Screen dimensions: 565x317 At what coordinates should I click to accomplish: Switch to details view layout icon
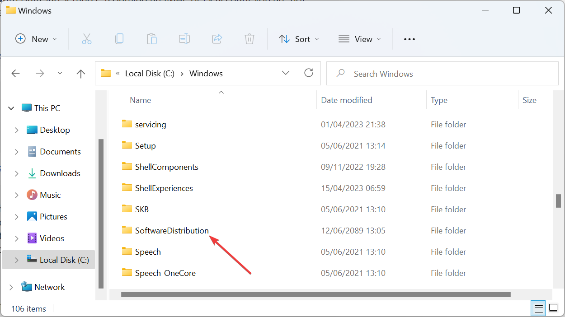click(538, 308)
